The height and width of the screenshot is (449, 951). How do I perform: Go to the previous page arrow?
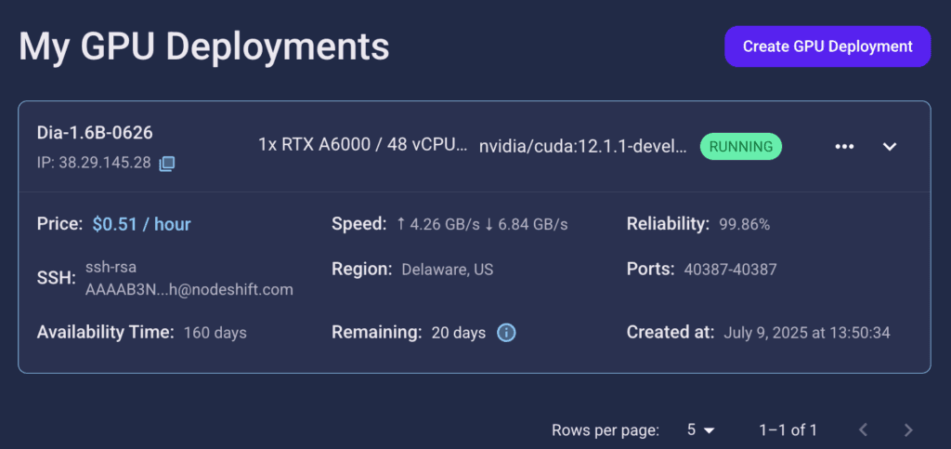(x=864, y=430)
